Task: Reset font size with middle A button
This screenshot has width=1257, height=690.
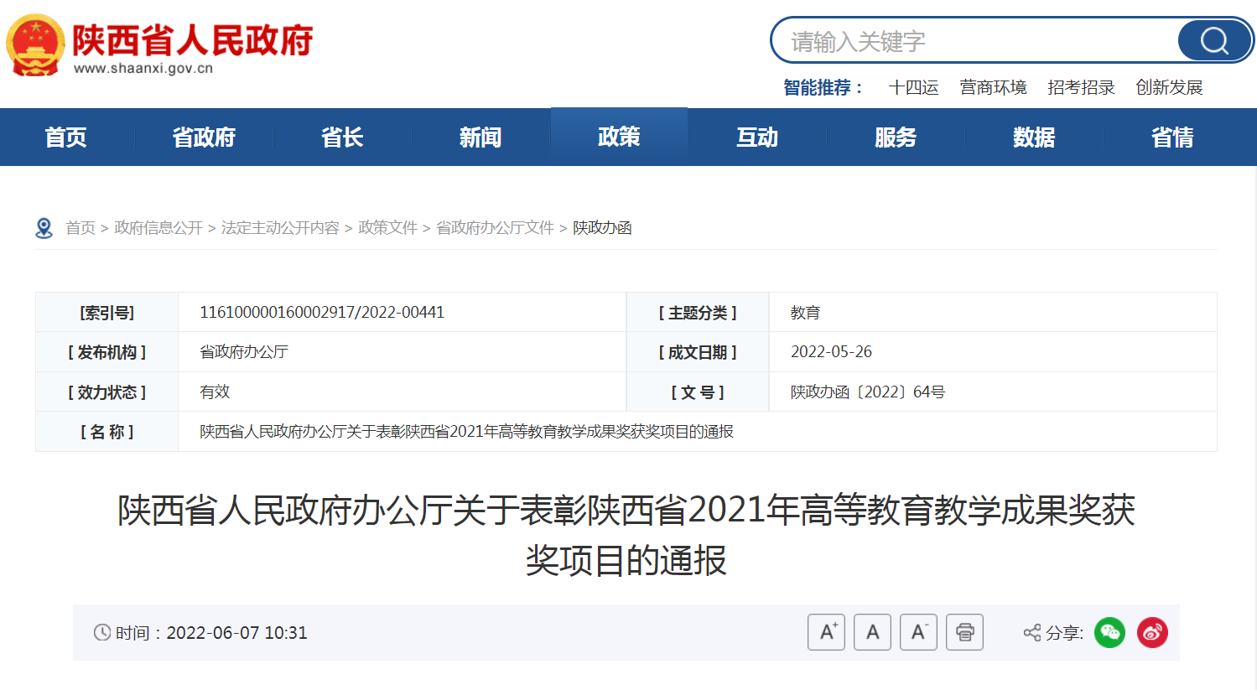Action: click(872, 632)
